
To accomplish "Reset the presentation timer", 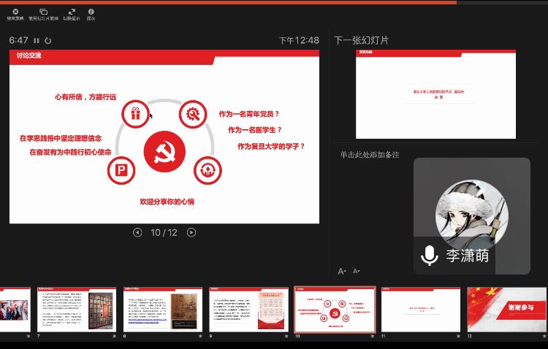I will click(48, 41).
